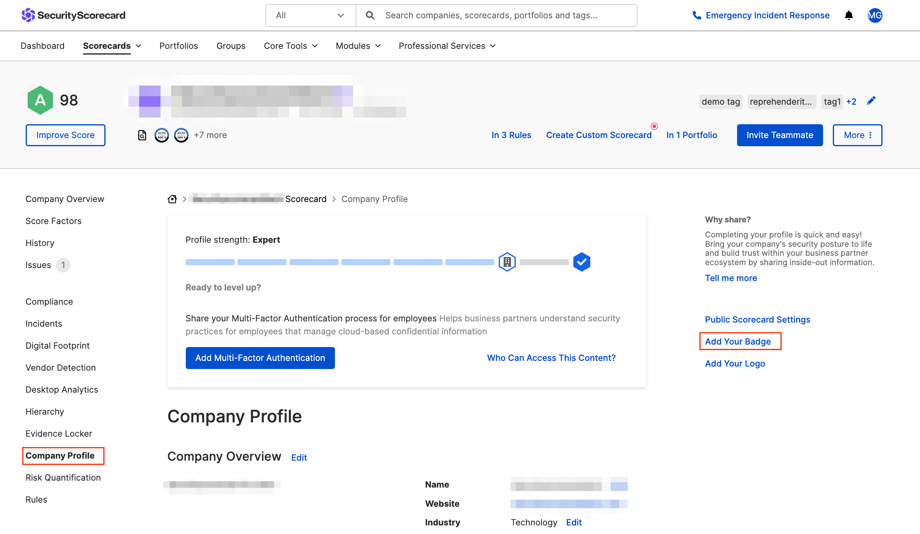920x534 pixels.
Task: Open the Groups tab
Action: coord(231,46)
